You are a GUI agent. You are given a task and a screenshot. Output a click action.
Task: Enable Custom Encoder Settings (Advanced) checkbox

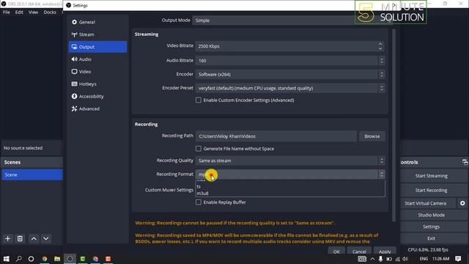click(x=199, y=100)
